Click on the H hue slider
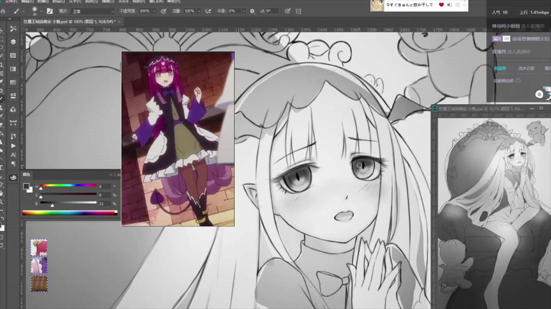 [68, 185]
